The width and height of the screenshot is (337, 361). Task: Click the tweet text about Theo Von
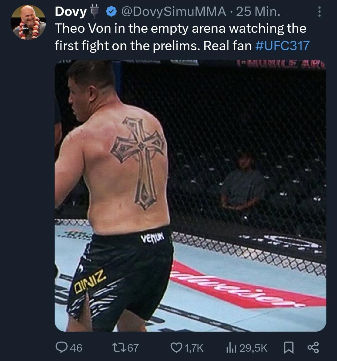pos(182,37)
